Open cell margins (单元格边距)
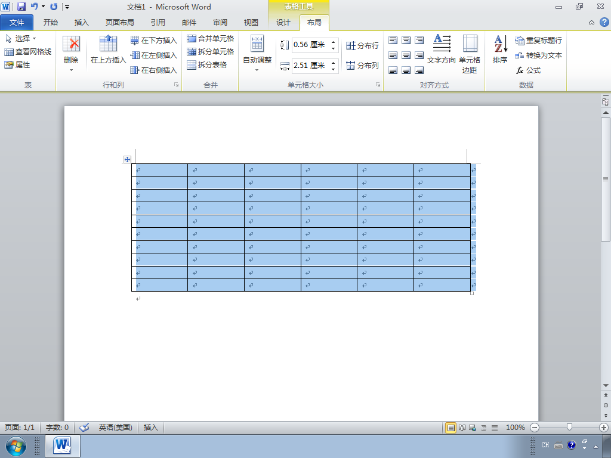Viewport: 611px width, 458px height. [x=470, y=54]
